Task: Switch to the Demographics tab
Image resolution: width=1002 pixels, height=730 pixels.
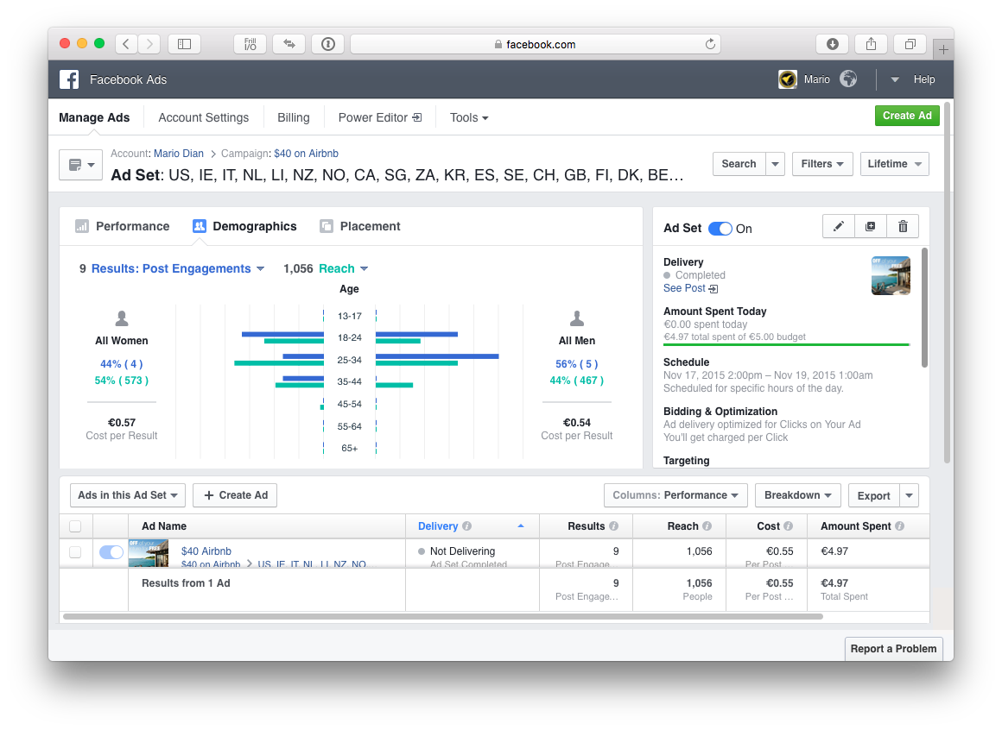Action: pos(244,227)
